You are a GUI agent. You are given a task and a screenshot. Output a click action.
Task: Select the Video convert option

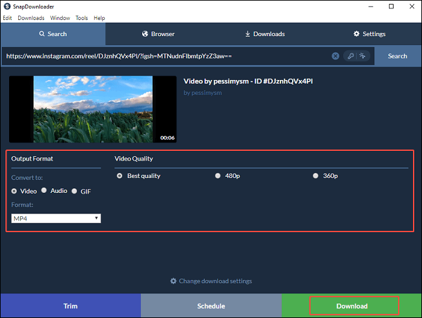14,191
